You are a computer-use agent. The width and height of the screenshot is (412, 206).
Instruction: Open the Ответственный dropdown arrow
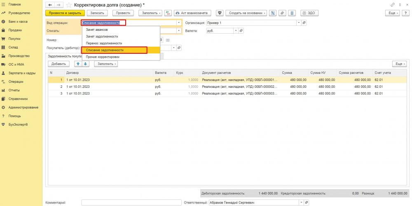pyautogui.click(x=301, y=202)
